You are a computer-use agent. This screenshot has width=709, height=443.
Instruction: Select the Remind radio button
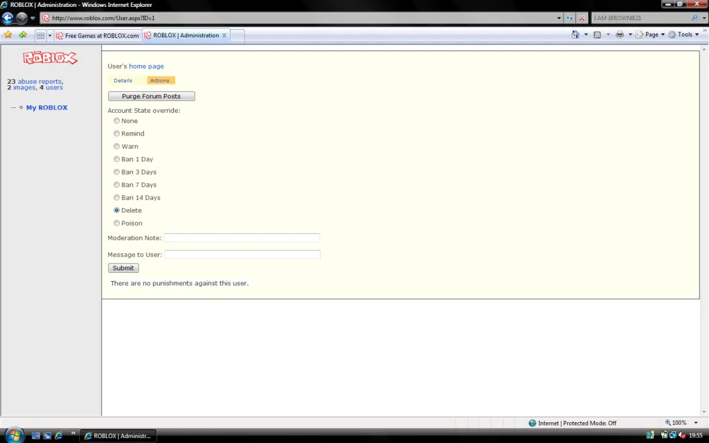[x=116, y=134]
